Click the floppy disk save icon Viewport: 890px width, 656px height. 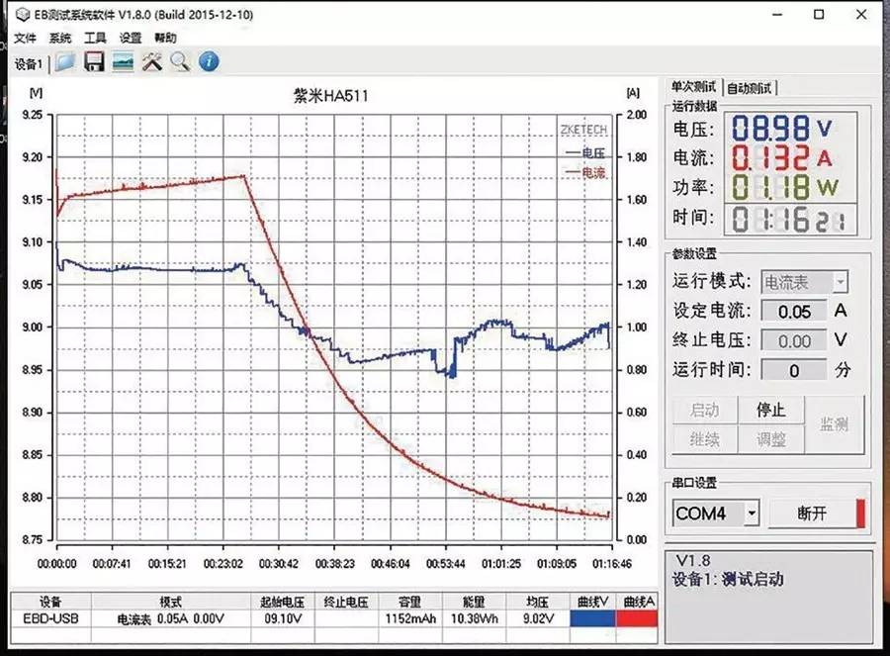point(95,61)
